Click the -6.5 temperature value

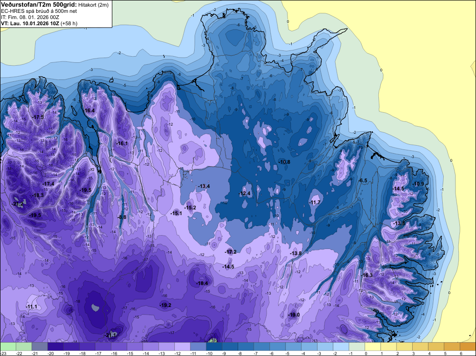pos(363,180)
